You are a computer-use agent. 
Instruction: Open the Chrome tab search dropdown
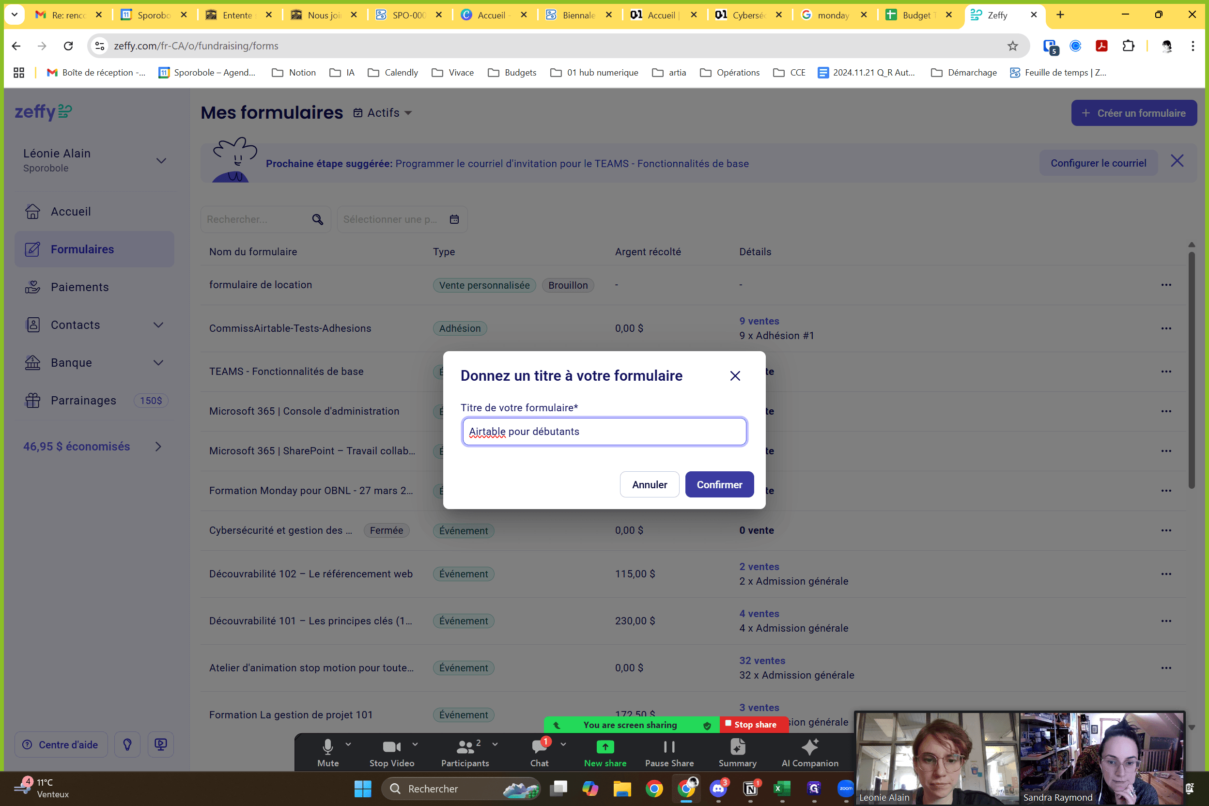(15, 15)
